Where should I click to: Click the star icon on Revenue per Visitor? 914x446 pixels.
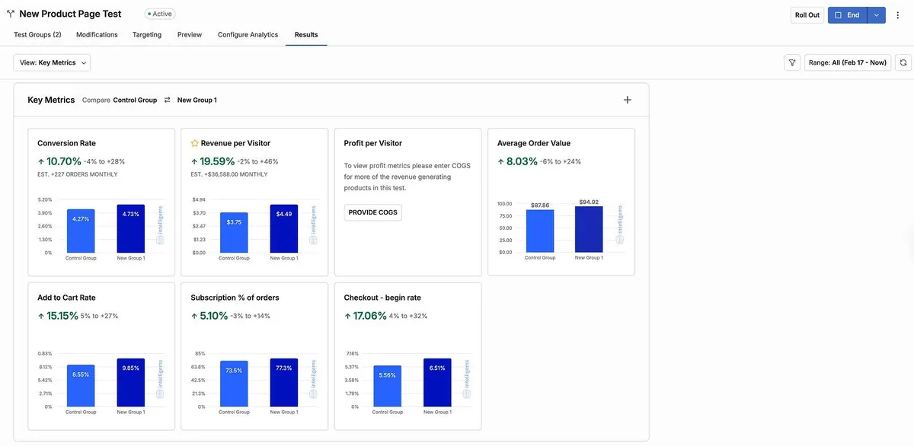click(x=194, y=143)
